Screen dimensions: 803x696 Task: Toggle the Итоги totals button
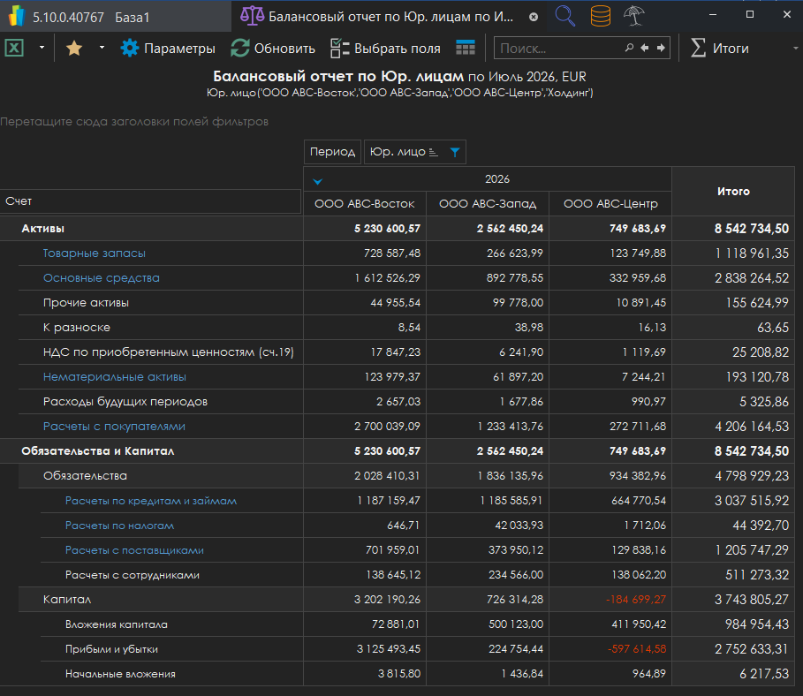tap(719, 49)
